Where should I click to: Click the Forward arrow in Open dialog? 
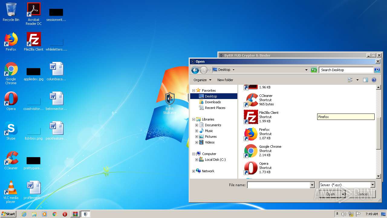[x=203, y=70]
